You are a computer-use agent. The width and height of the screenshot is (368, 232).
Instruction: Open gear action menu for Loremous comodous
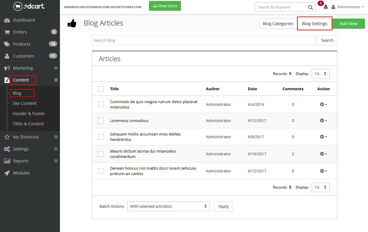tap(323, 120)
